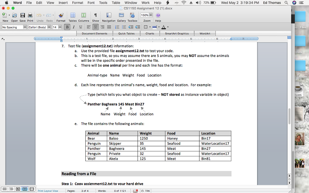Open the font size dropdown

(x=59, y=27)
